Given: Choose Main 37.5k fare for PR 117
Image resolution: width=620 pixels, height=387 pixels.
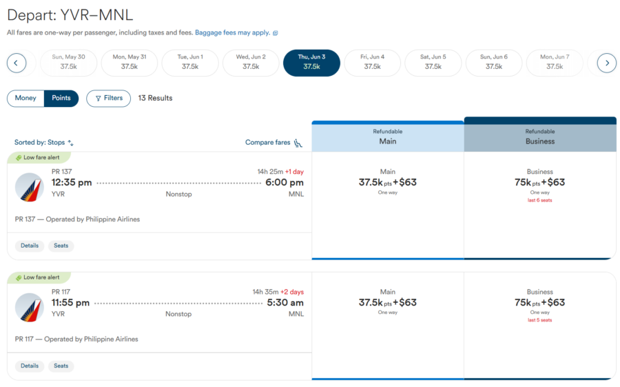Looking at the screenshot, I should tap(387, 326).
